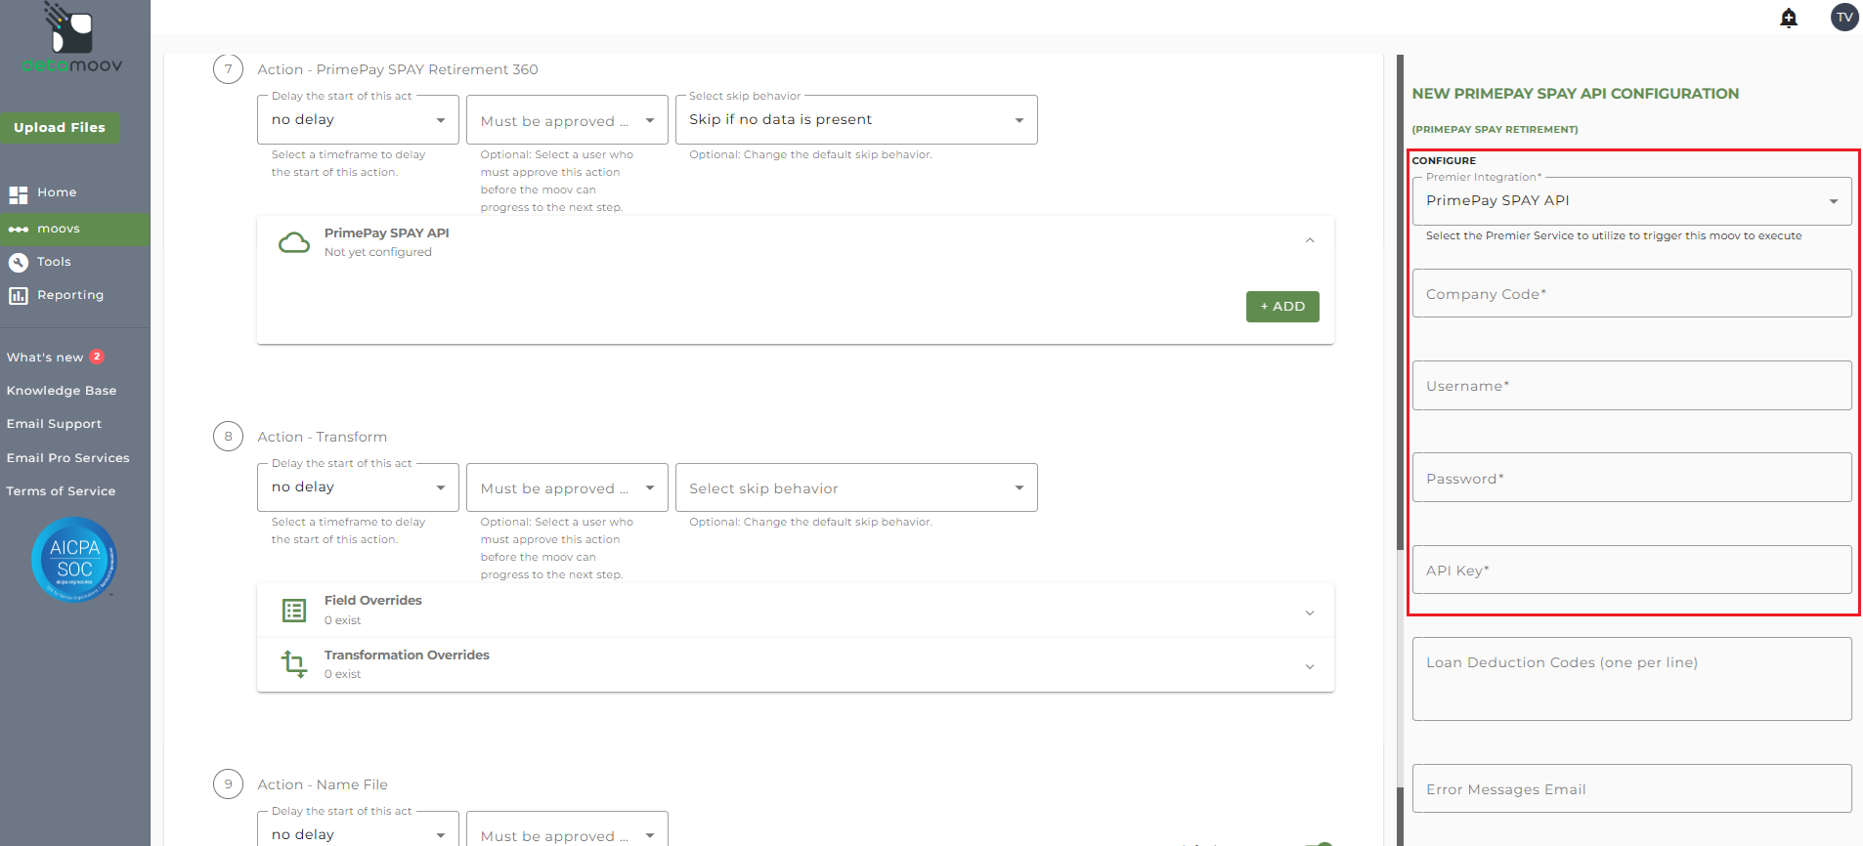Open delay dropdown for the Transform action
The image size is (1863, 846).
point(358,487)
